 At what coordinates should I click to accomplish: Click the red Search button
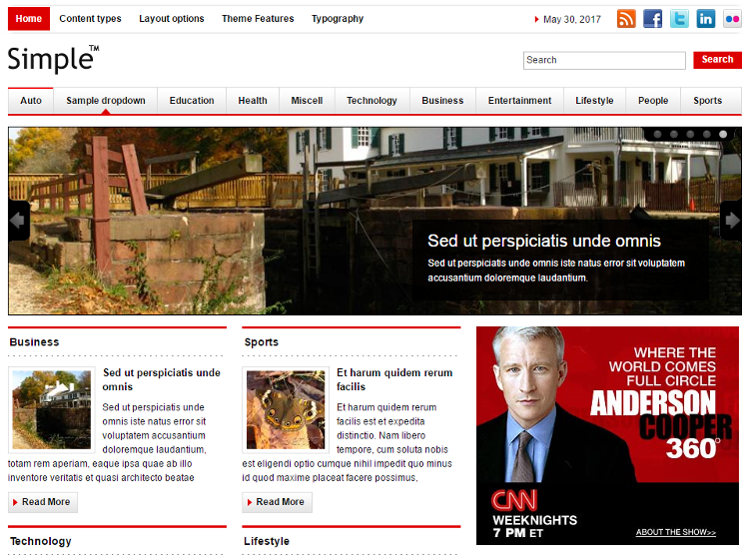717,60
